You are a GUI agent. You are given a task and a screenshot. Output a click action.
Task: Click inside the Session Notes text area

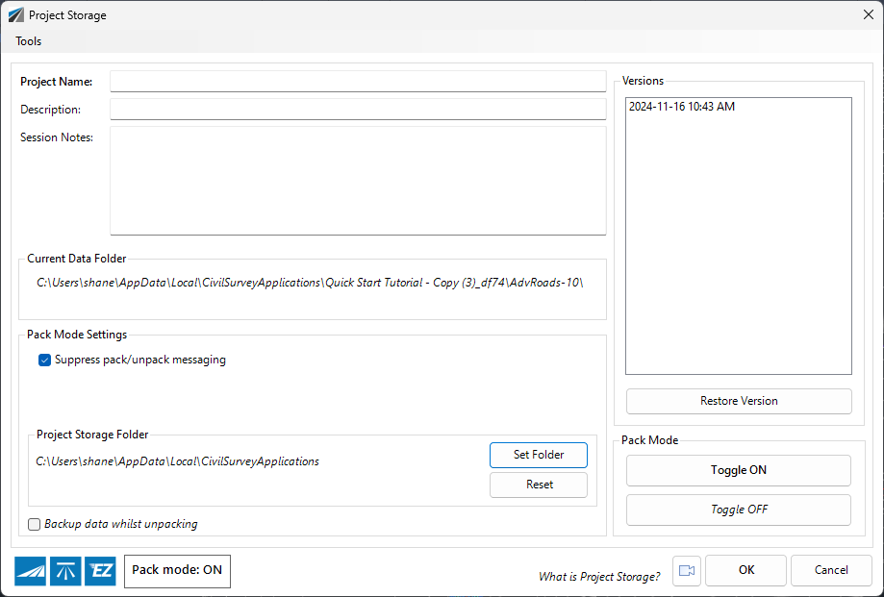tap(358, 181)
